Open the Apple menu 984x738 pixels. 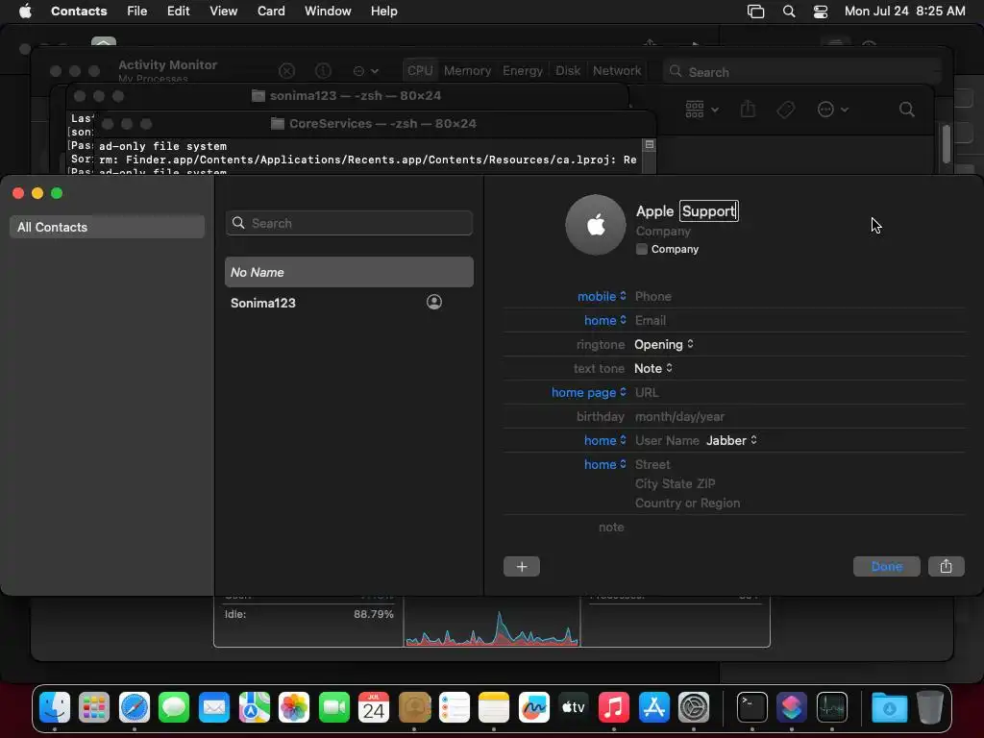pos(25,12)
